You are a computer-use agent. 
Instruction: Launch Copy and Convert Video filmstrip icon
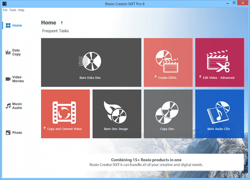pyautogui.click(x=64, y=112)
